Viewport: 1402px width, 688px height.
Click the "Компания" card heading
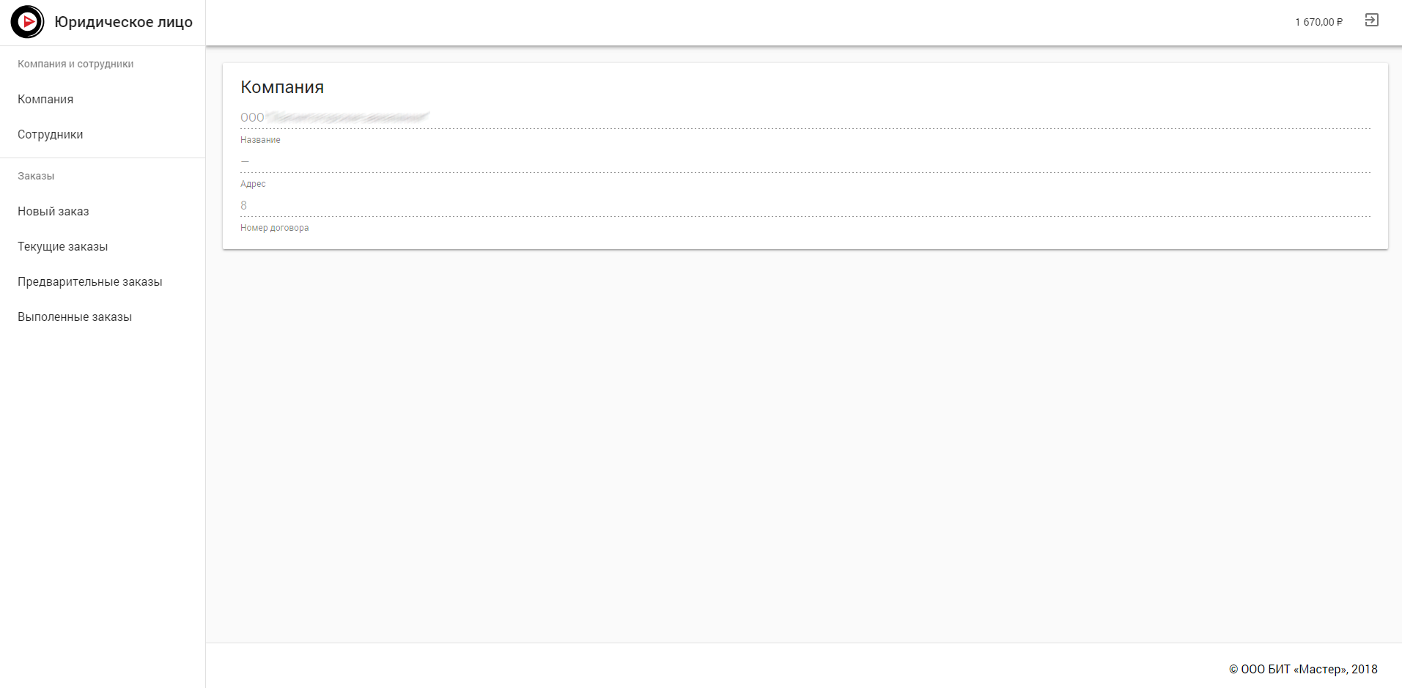[x=282, y=87]
